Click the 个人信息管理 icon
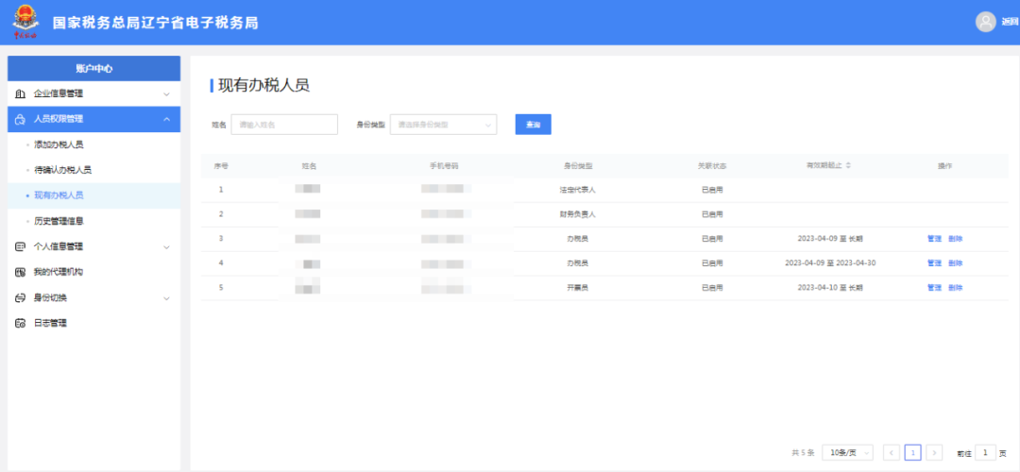 click(x=20, y=247)
